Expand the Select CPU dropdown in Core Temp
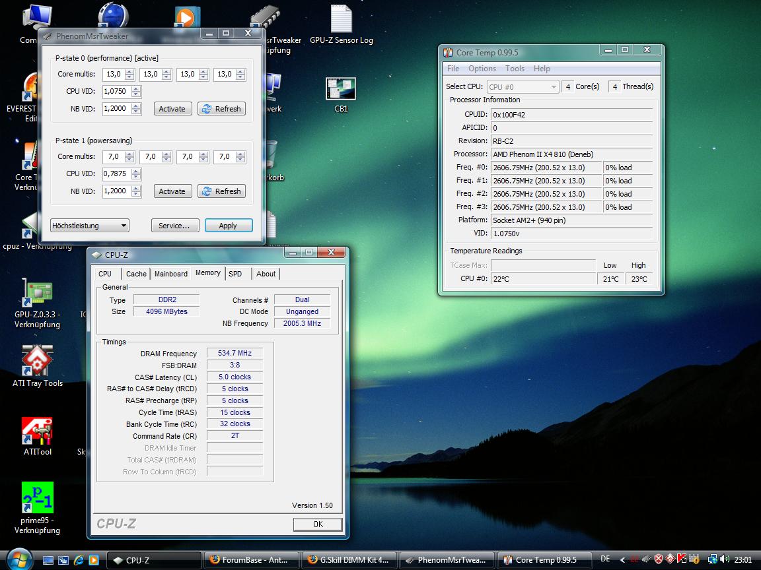Screen dimensions: 761x570 pyautogui.click(x=523, y=86)
